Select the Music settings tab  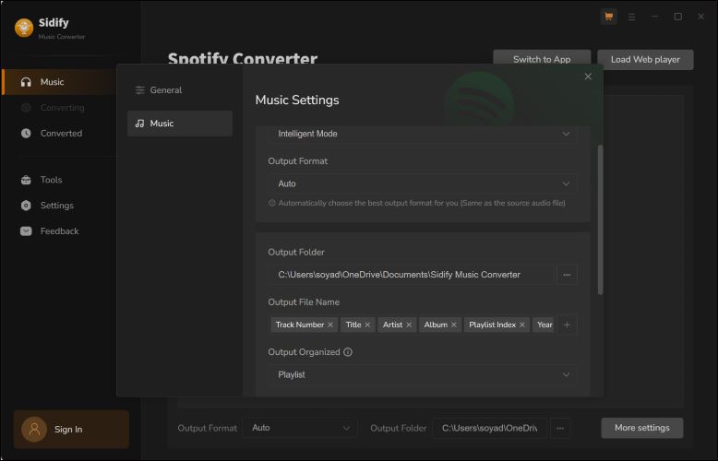pos(180,124)
